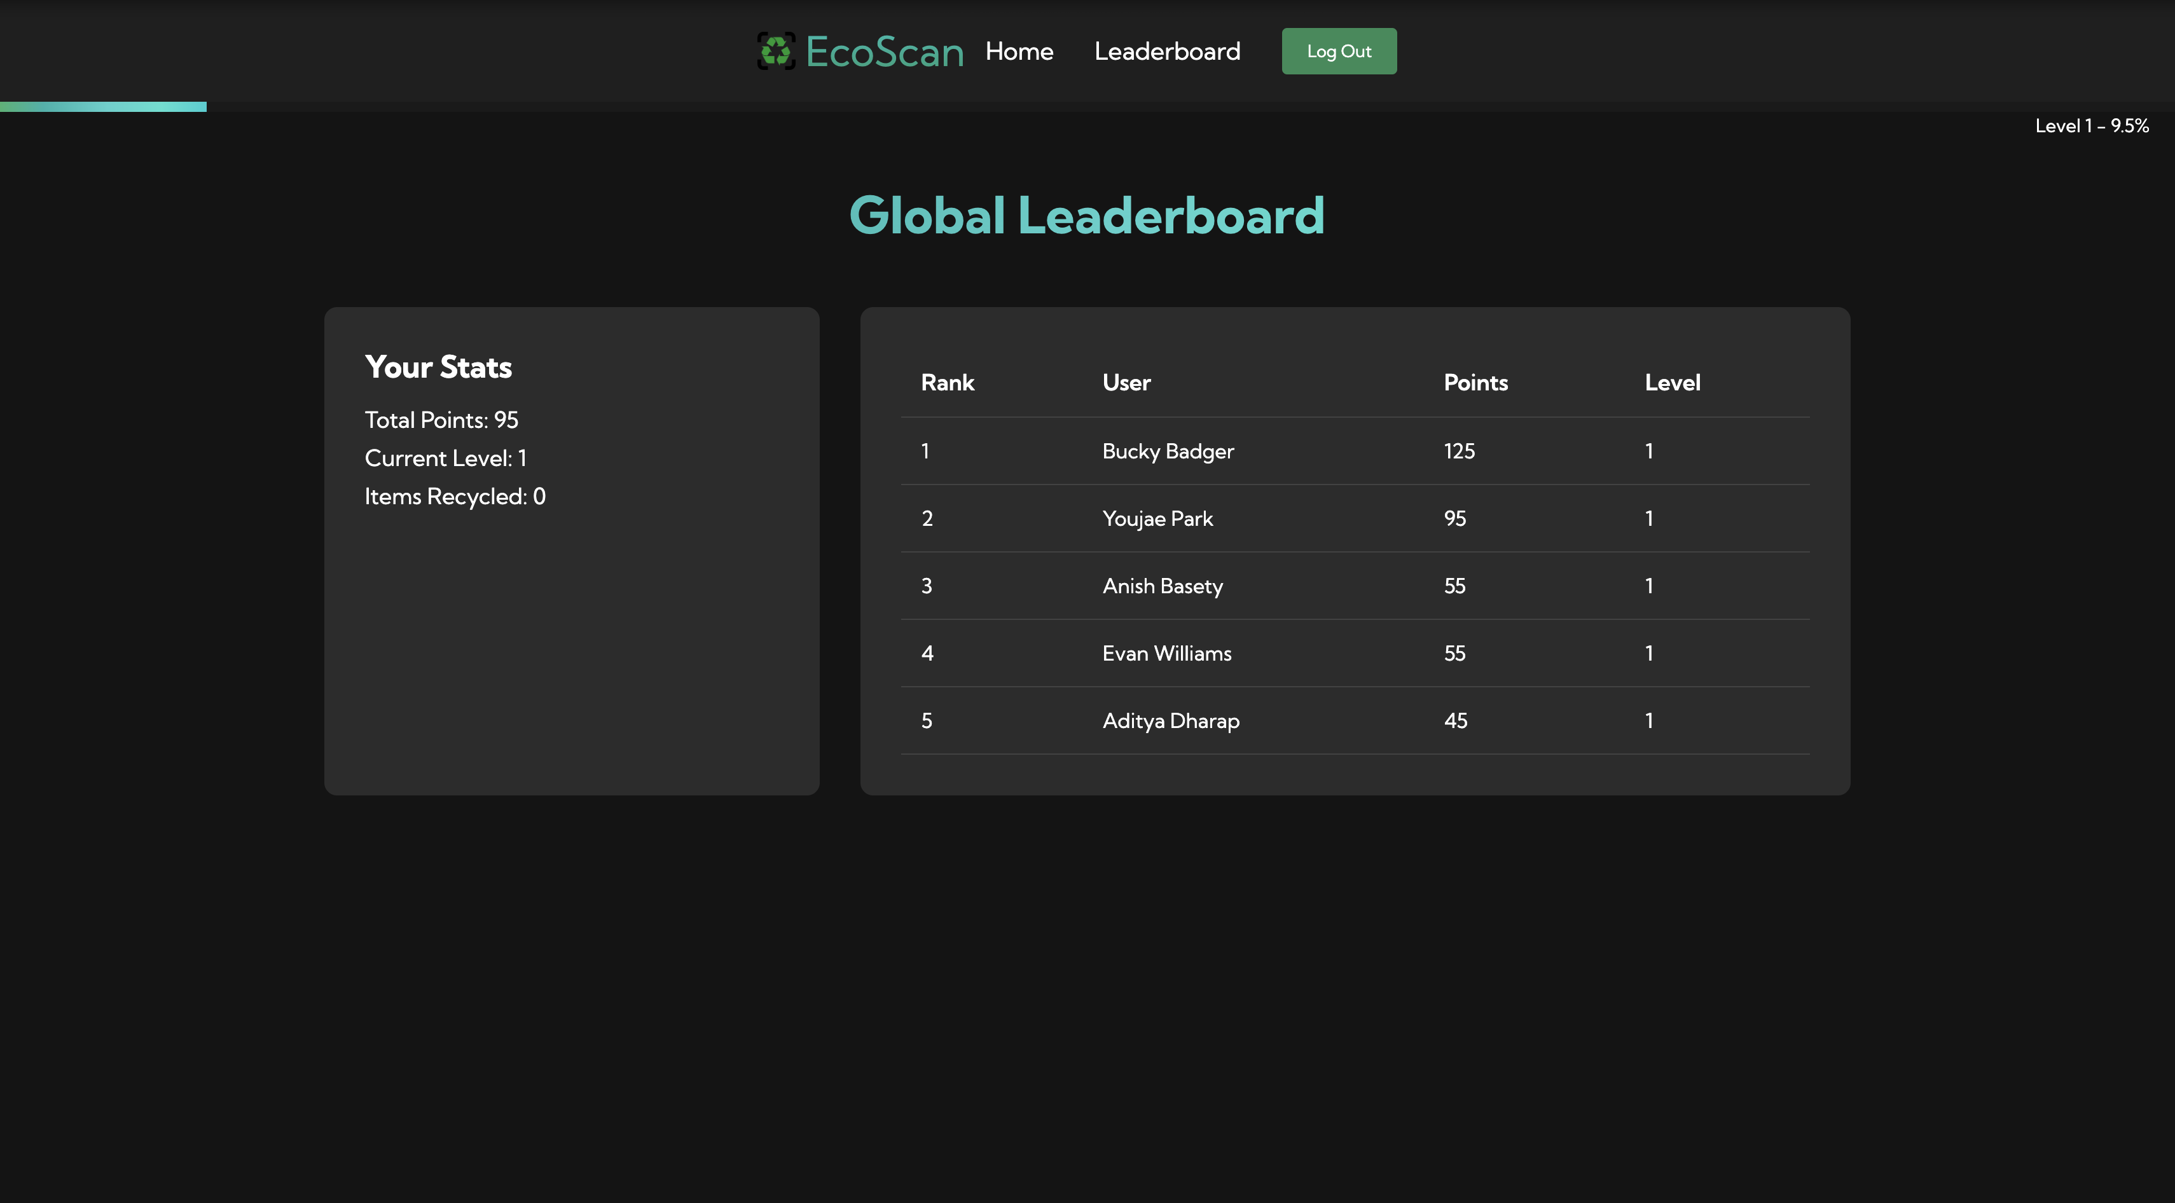Select the Anish Basety row
This screenshot has width=2175, height=1203.
tap(1162, 586)
